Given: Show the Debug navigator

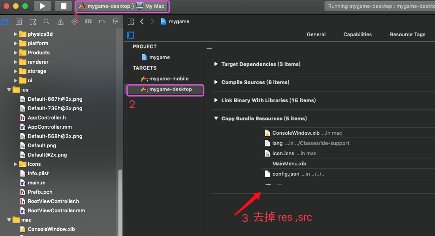Looking at the screenshot, I should pyautogui.click(x=88, y=22).
